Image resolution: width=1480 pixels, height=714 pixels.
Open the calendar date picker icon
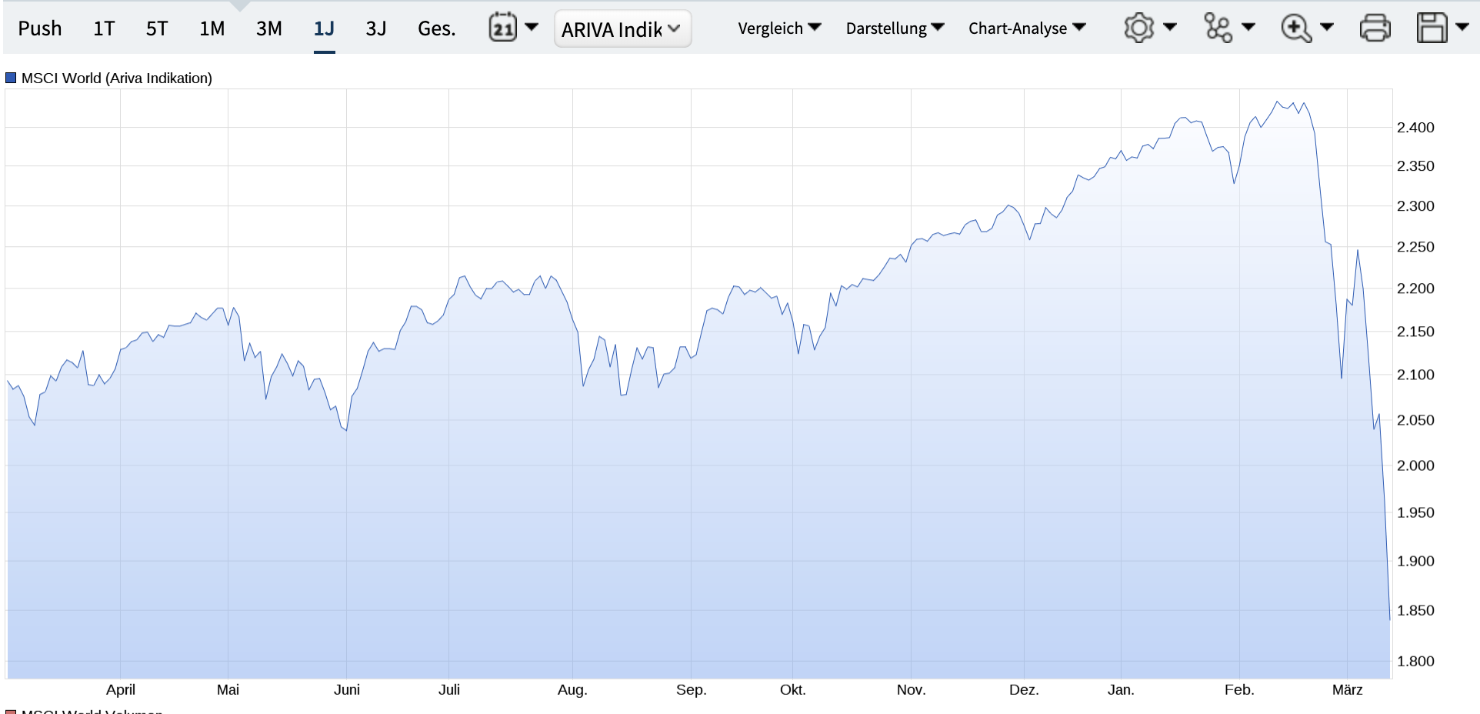pos(502,28)
